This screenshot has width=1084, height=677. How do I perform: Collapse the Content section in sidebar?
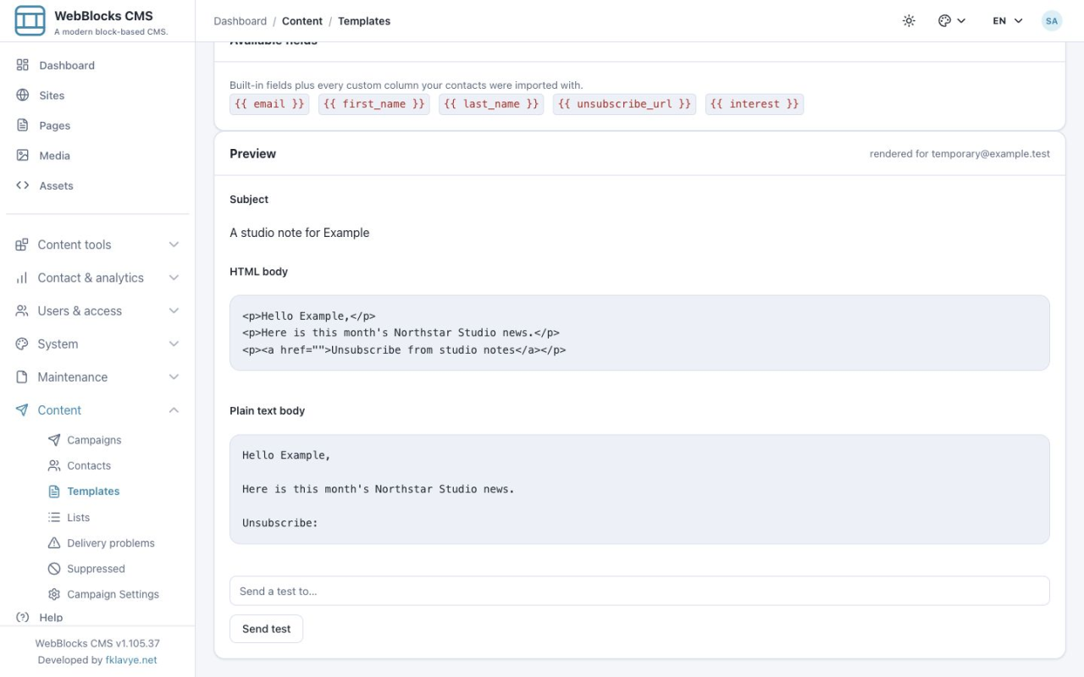(x=97, y=410)
